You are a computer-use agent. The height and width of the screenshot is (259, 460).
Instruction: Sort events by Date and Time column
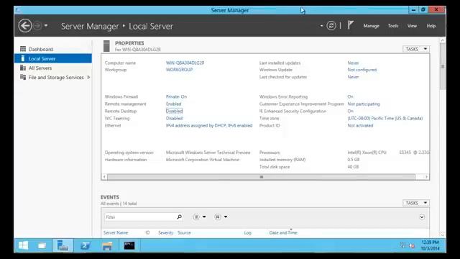(283, 232)
